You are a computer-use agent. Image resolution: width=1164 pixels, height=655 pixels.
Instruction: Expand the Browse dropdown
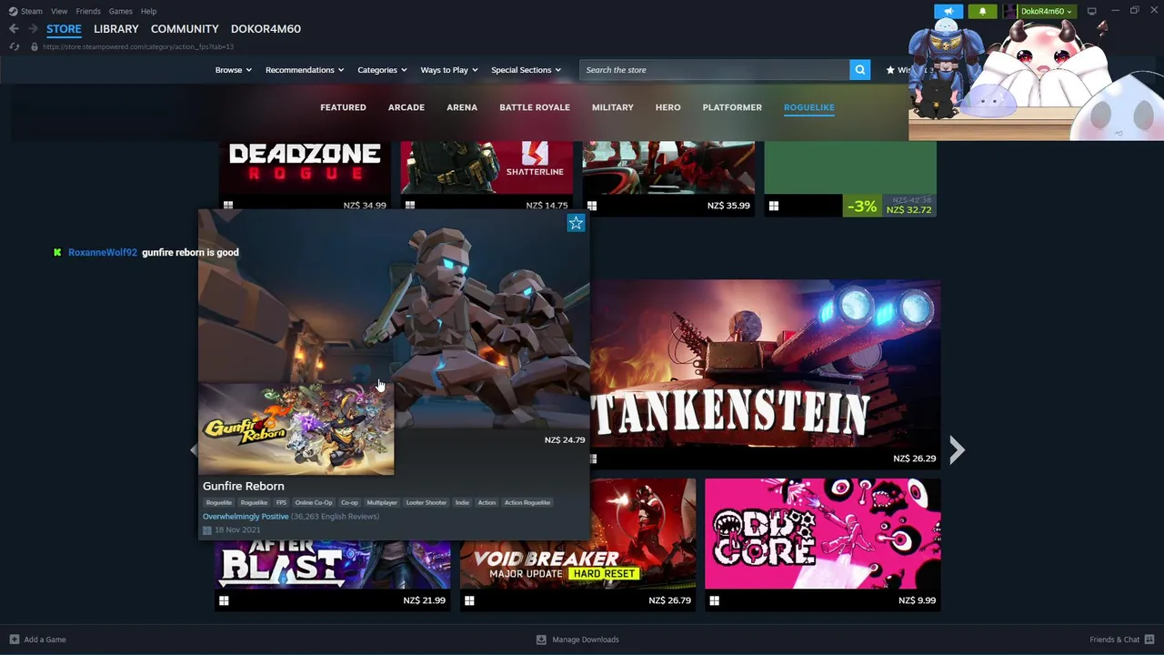(x=233, y=70)
